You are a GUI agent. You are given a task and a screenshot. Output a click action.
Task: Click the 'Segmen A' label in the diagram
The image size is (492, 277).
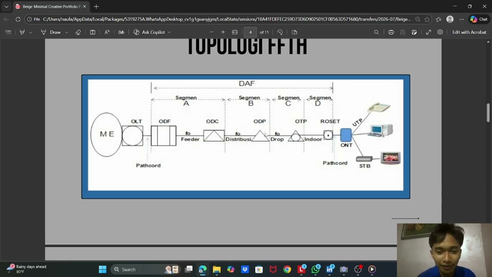tap(186, 101)
